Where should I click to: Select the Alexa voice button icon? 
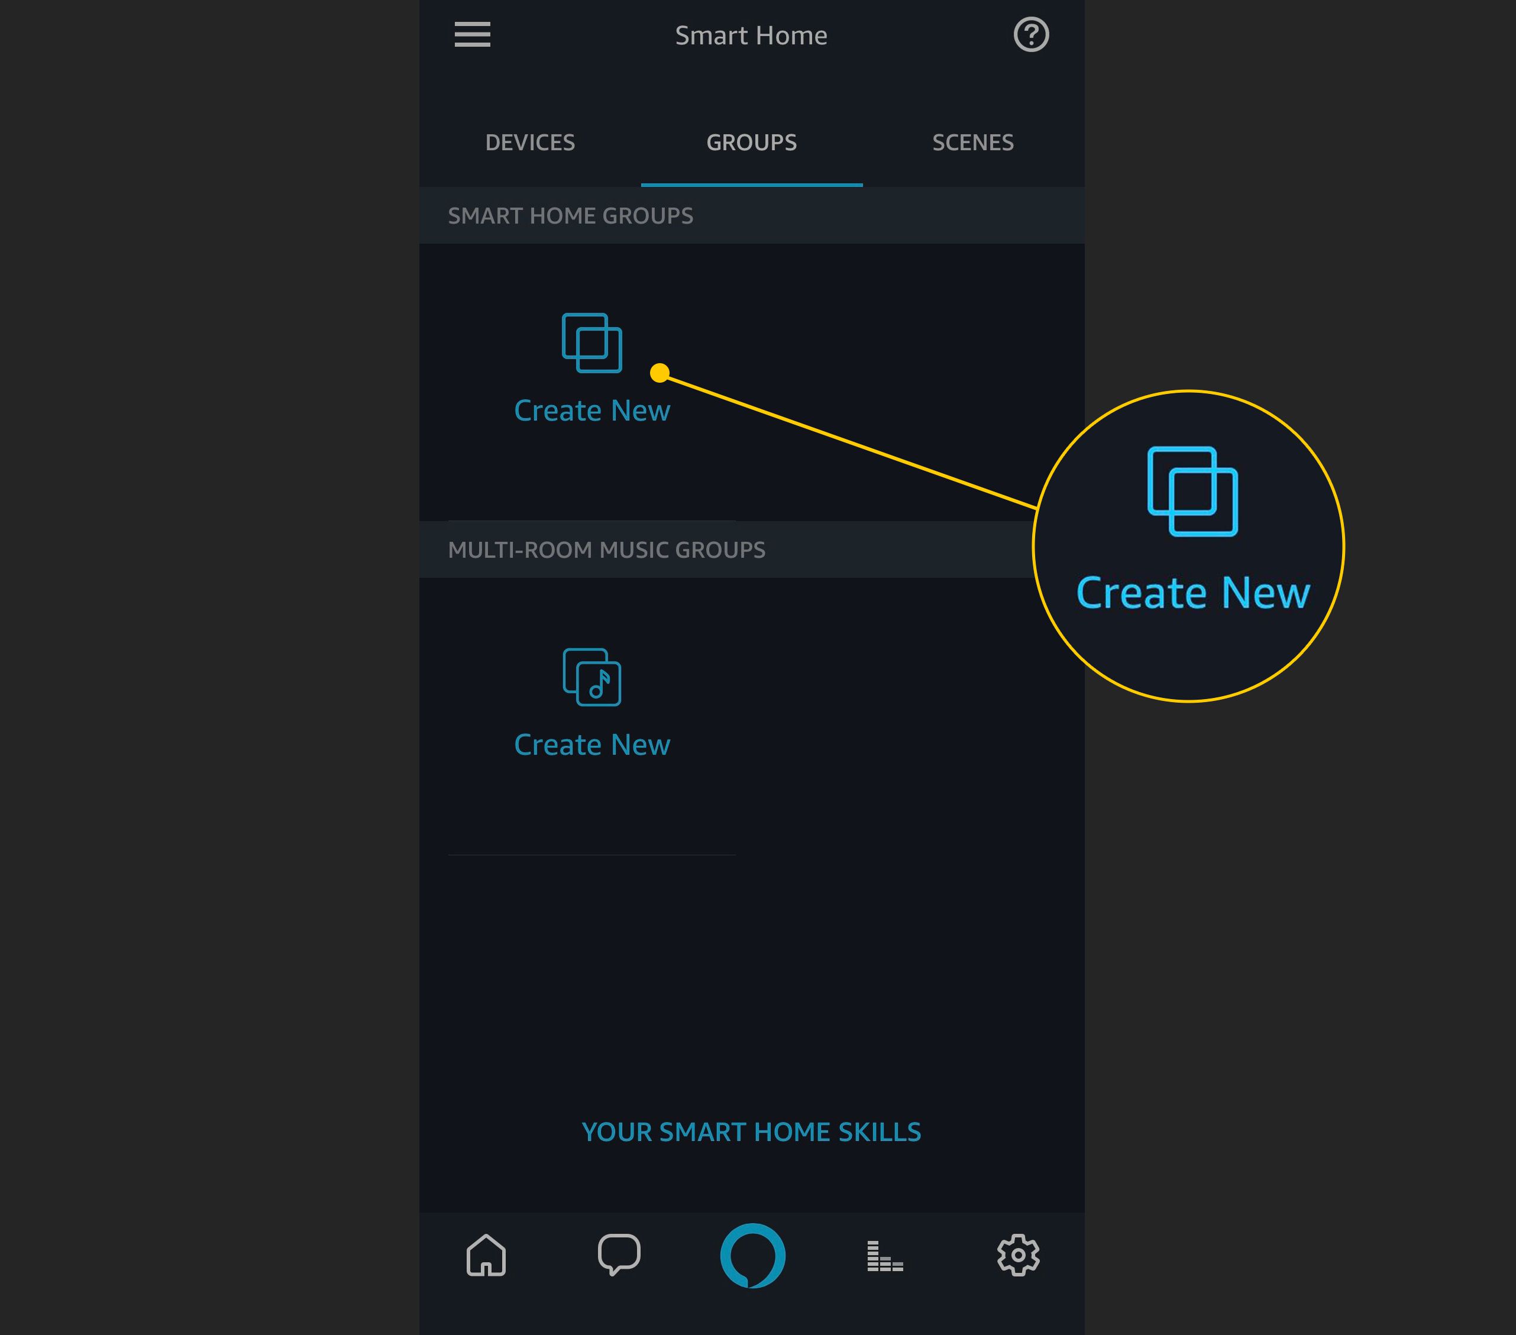[752, 1254]
